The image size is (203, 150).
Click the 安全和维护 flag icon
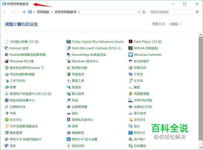130,61
